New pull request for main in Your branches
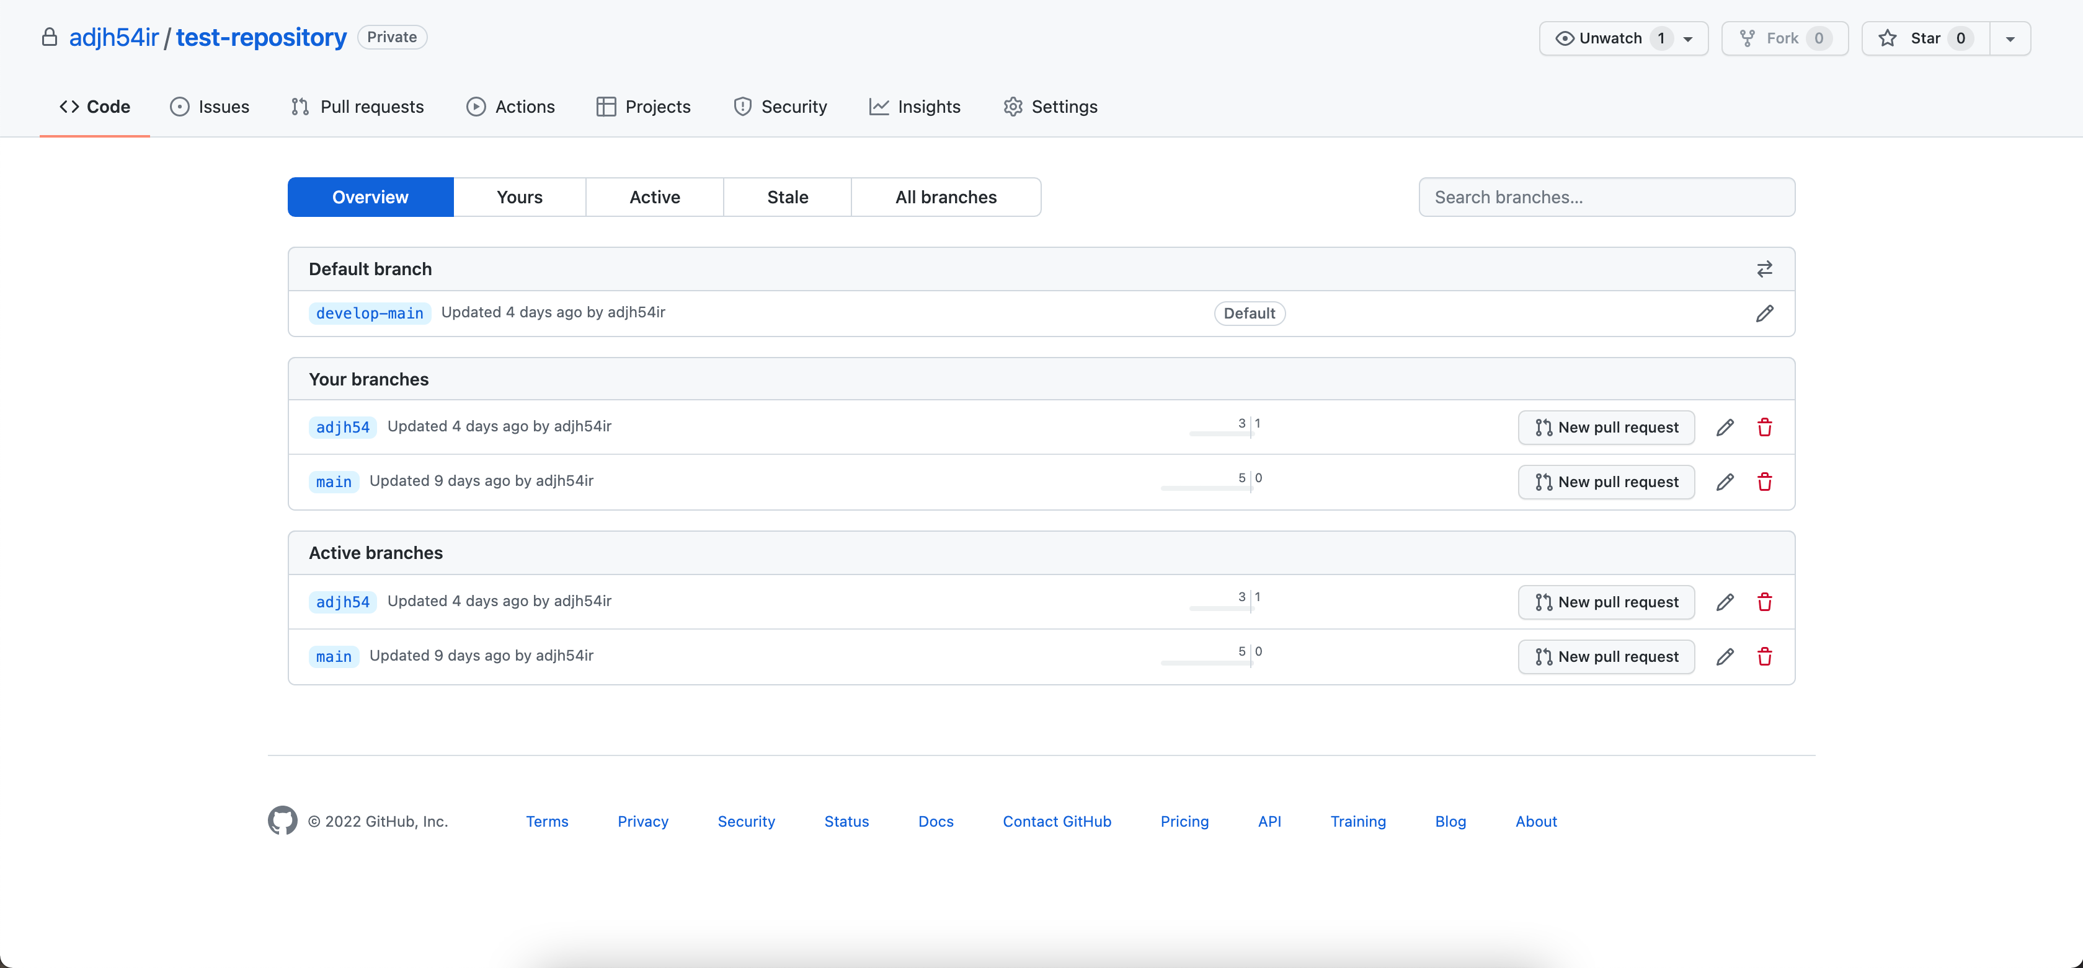 (1606, 482)
